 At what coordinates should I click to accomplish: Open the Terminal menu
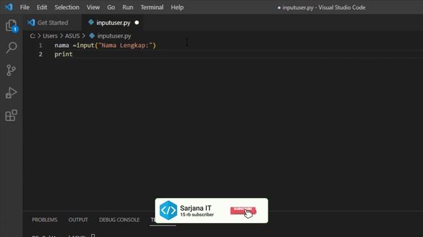(152, 7)
